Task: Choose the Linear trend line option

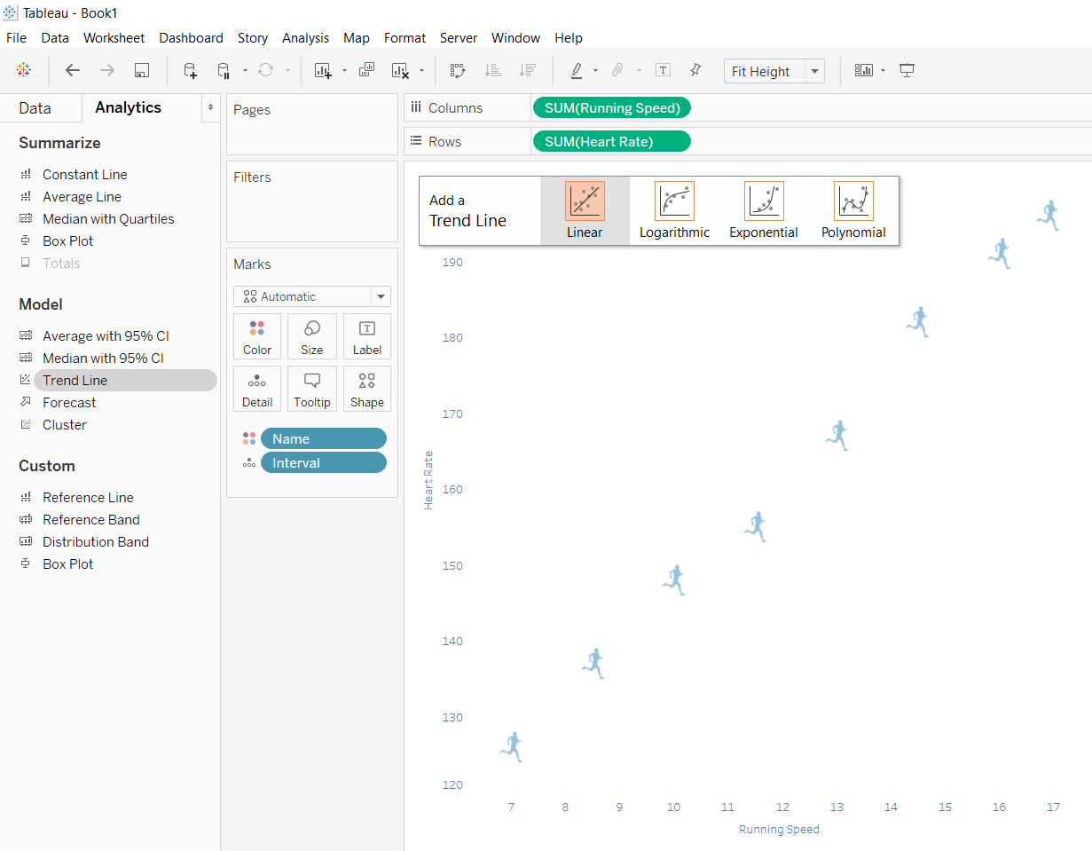Action: pos(585,210)
